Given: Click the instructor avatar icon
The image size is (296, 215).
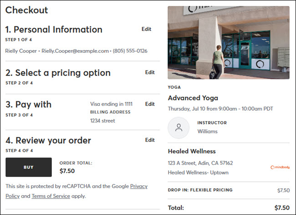Looking at the screenshot, I should pyautogui.click(x=179, y=128).
